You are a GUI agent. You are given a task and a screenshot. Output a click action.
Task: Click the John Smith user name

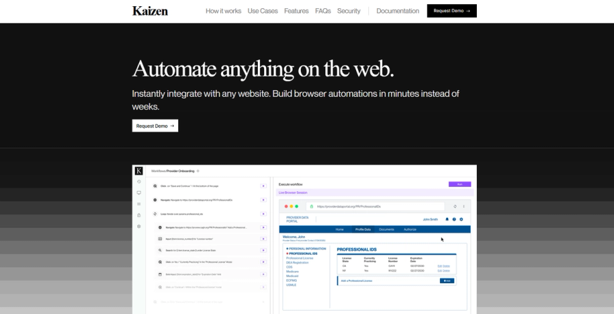(430, 219)
